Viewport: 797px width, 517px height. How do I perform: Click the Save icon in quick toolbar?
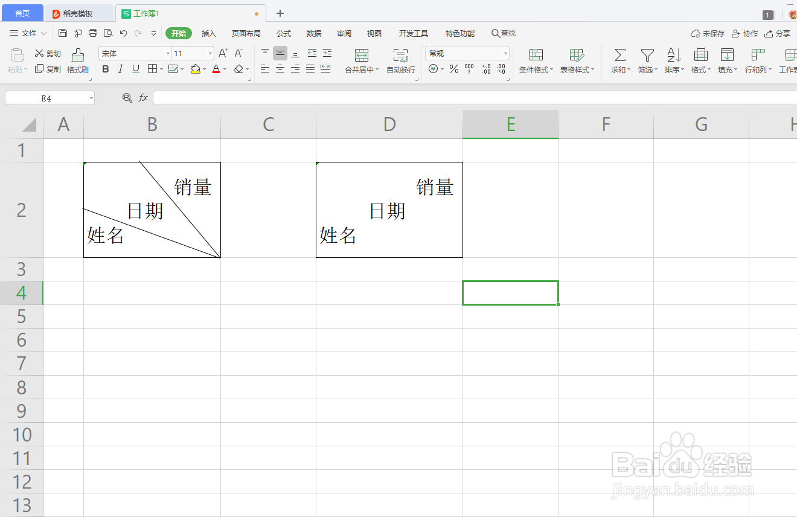click(x=63, y=33)
